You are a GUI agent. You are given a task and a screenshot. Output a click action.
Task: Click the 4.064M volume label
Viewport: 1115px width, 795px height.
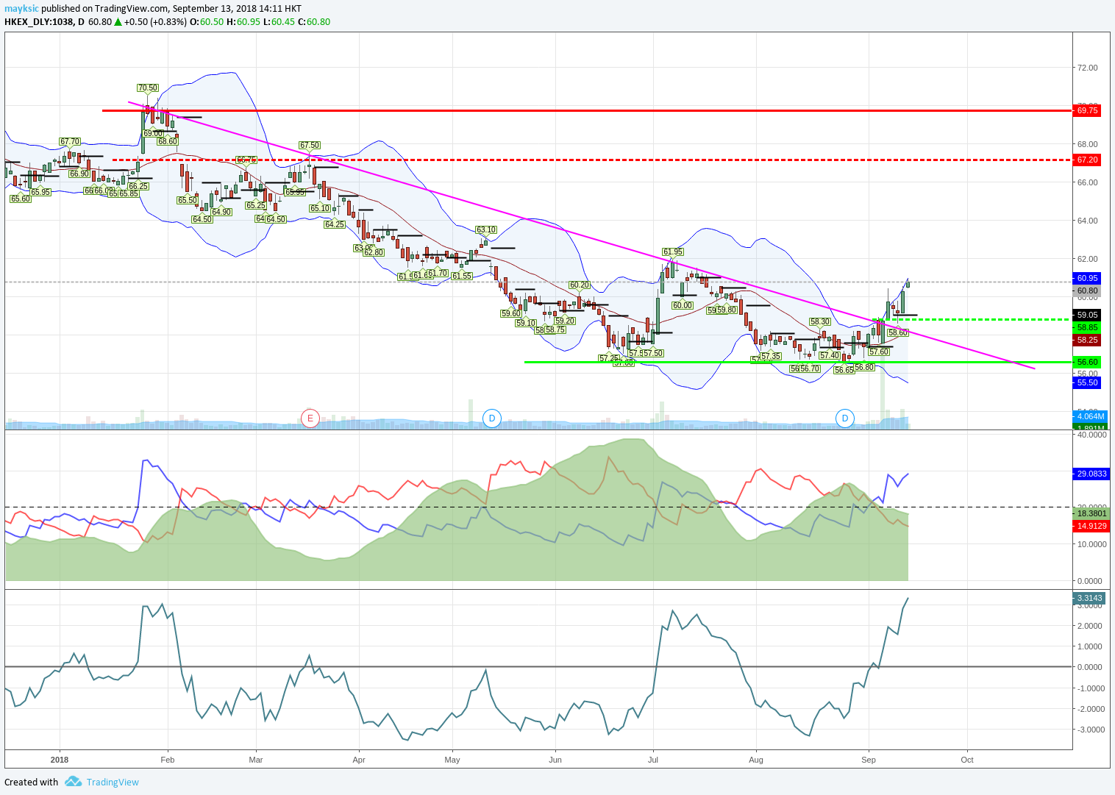click(1091, 416)
